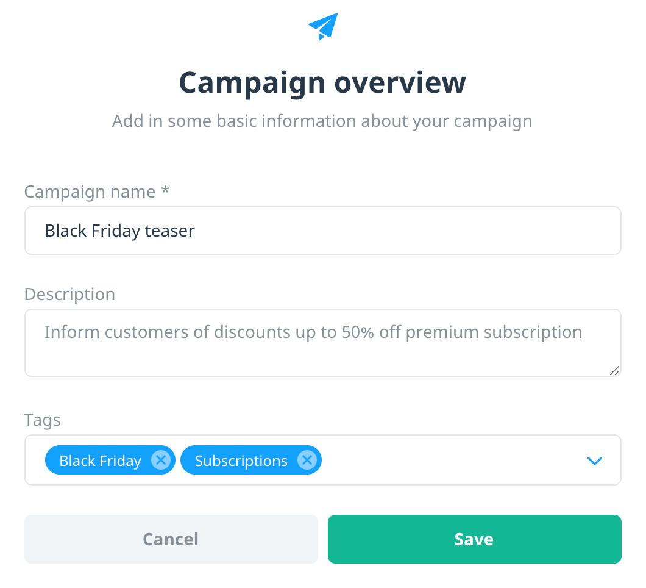Focus the Campaign name input field

pyautogui.click(x=323, y=231)
